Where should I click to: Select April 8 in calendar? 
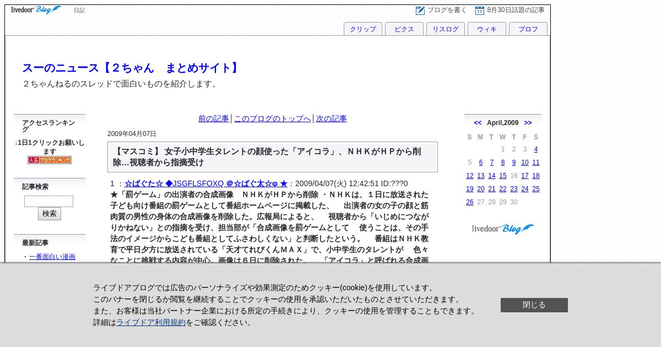[x=503, y=162]
